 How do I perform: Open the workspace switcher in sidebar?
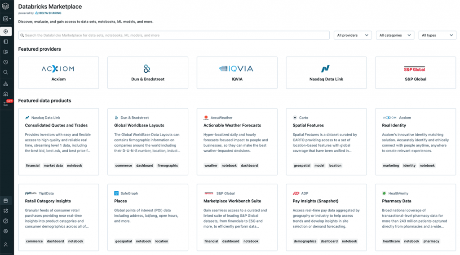click(x=7, y=19)
